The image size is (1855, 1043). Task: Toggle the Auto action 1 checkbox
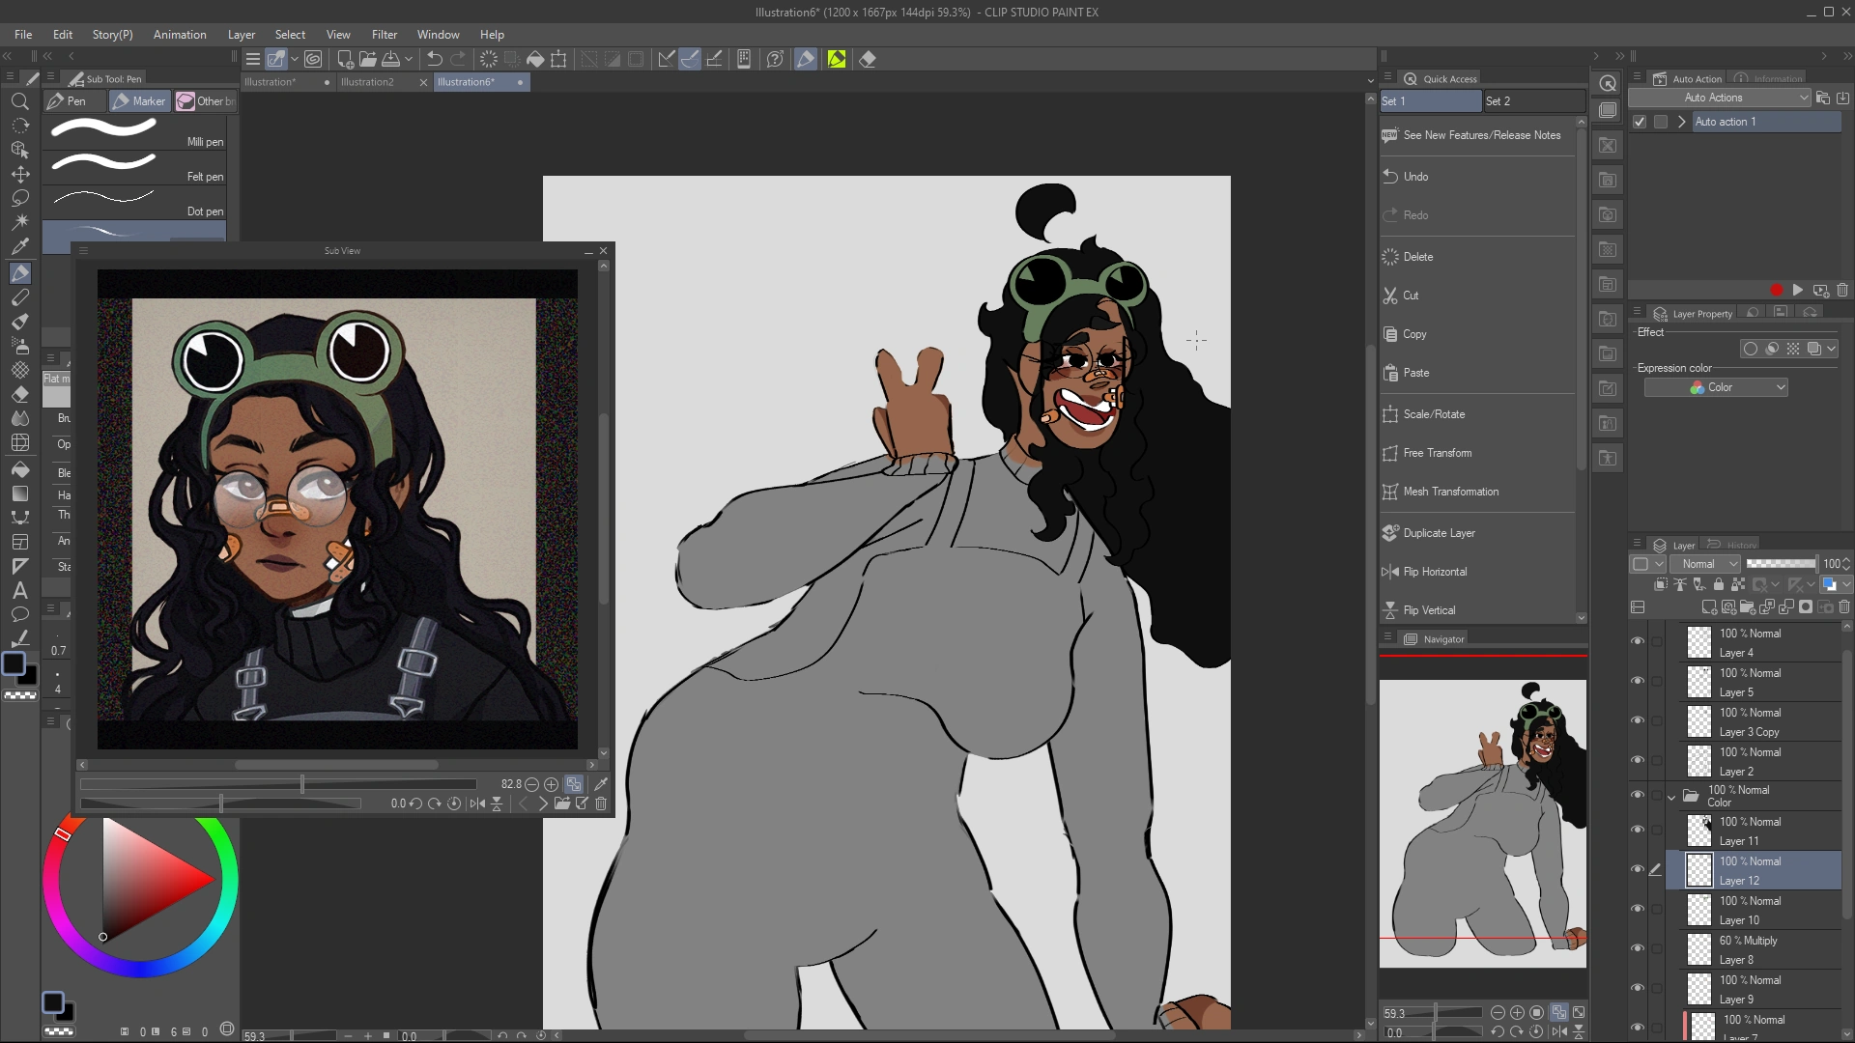click(x=1640, y=122)
